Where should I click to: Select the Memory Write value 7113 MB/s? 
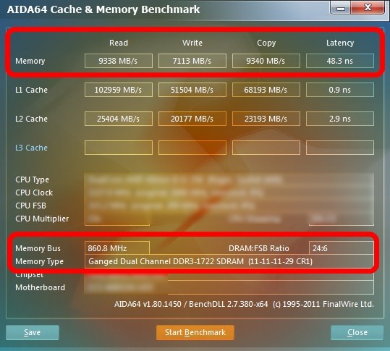point(192,61)
